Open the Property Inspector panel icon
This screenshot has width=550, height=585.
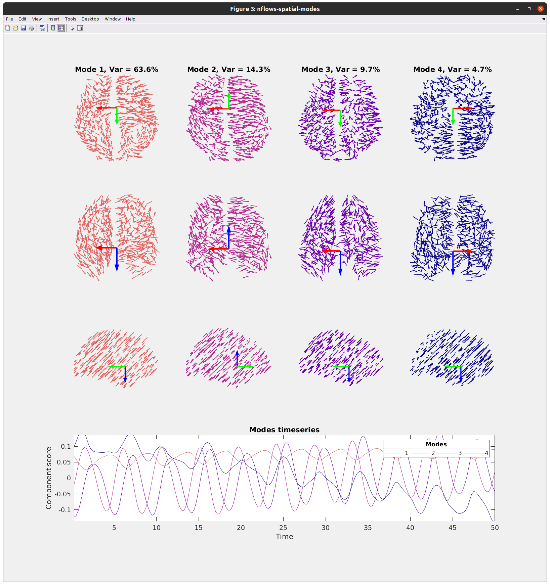pos(80,28)
